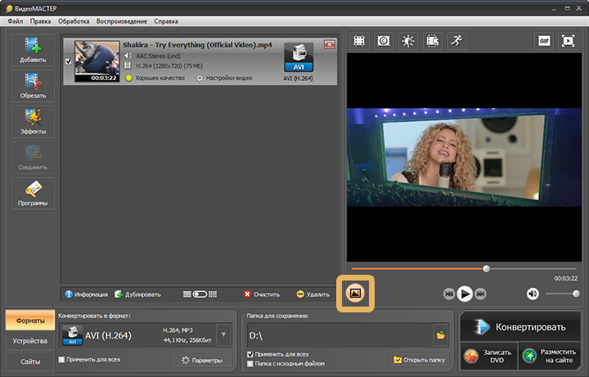Mute audio with the speaker icon

pos(533,294)
